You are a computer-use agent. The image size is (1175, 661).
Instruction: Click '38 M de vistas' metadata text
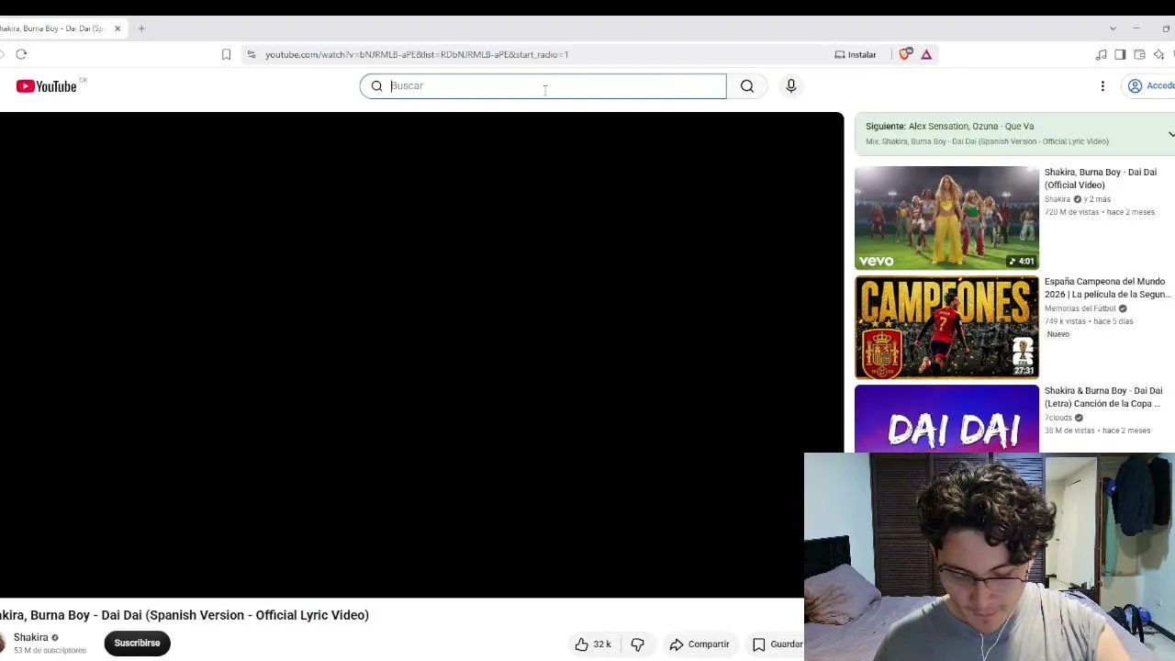click(1069, 431)
